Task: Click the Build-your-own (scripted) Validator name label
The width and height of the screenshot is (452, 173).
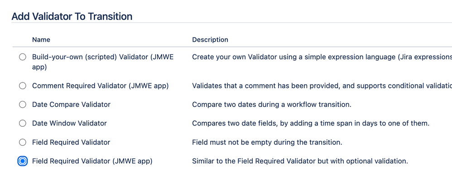Action: tap(103, 62)
